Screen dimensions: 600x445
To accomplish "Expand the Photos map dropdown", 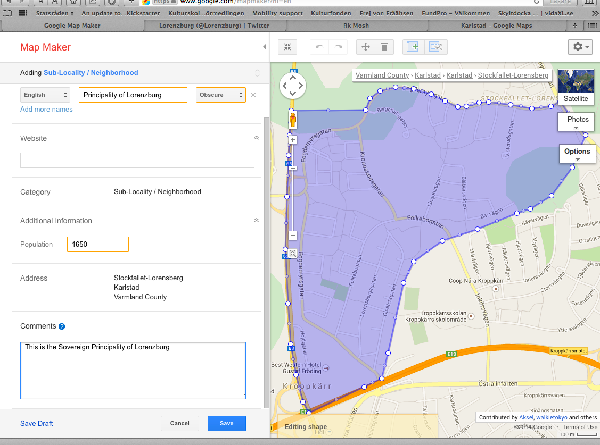I will 576,122.
